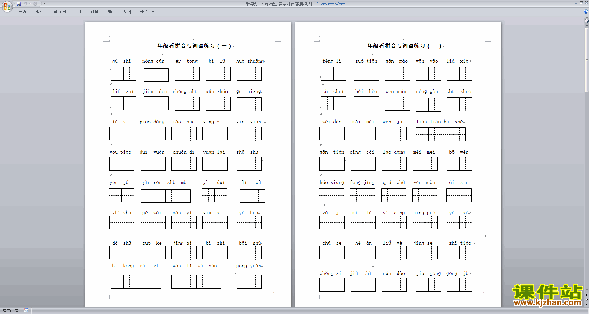
Task: Click the pinyin 'zhǒng zi' on page two
Action: [330, 274]
